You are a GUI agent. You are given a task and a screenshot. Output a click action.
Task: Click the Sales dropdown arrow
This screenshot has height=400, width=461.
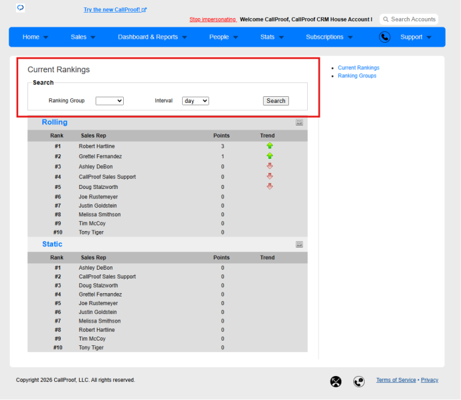click(93, 37)
